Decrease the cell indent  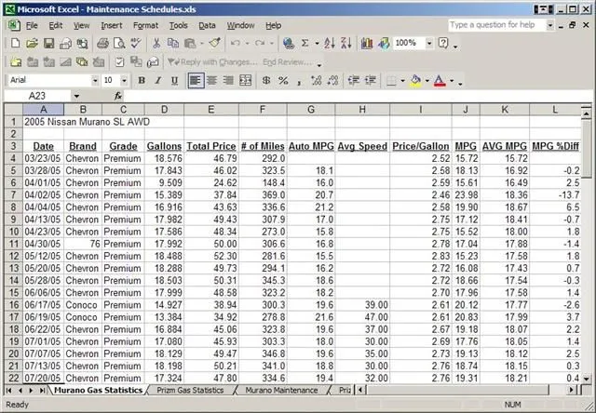pos(354,81)
